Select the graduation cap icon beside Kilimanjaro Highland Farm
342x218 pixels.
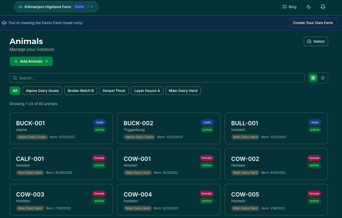pyautogui.click(x=20, y=7)
